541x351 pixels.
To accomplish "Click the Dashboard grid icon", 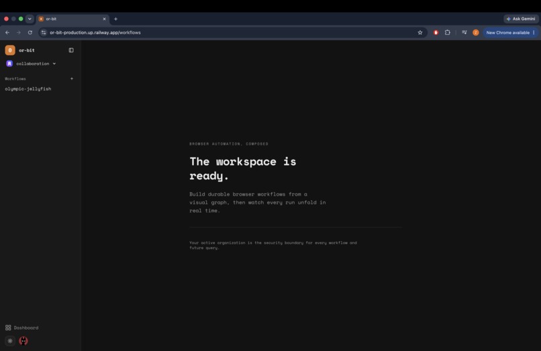I will 8,328.
